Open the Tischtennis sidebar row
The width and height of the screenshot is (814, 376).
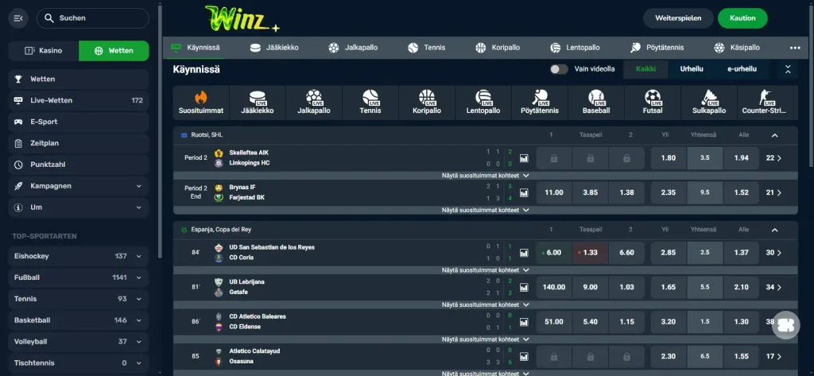pos(79,362)
